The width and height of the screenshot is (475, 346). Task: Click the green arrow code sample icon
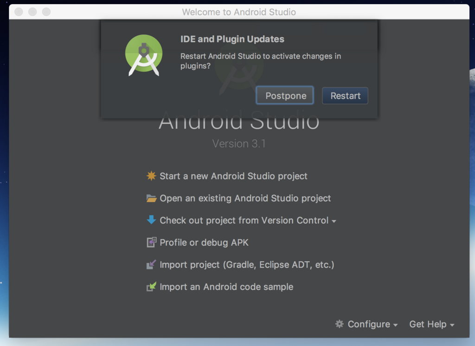pyautogui.click(x=151, y=287)
